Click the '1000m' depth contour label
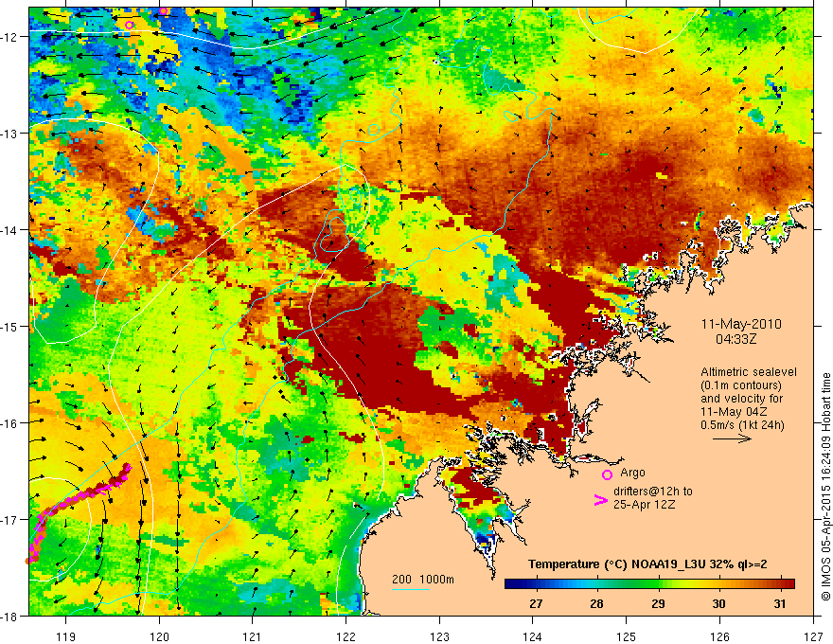 point(436,580)
